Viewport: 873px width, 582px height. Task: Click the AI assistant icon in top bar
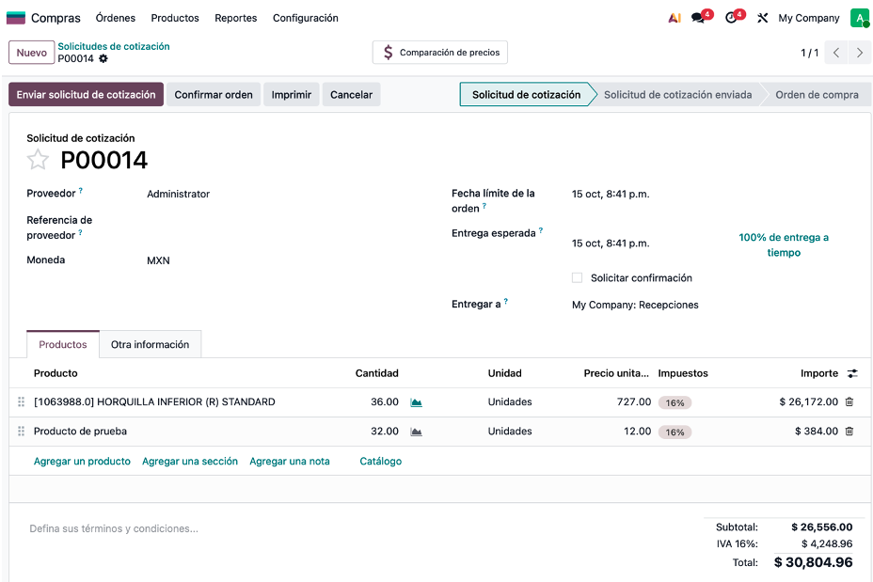tap(675, 18)
